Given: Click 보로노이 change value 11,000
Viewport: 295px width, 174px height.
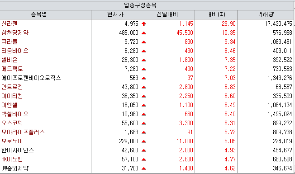Looking at the screenshot, I should (x=185, y=141).
